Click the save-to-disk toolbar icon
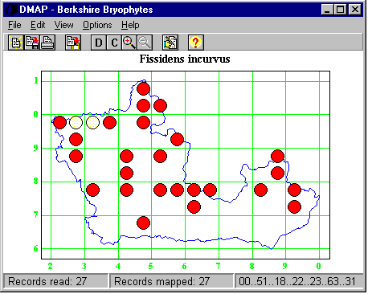368x294 pixels. click(x=31, y=43)
